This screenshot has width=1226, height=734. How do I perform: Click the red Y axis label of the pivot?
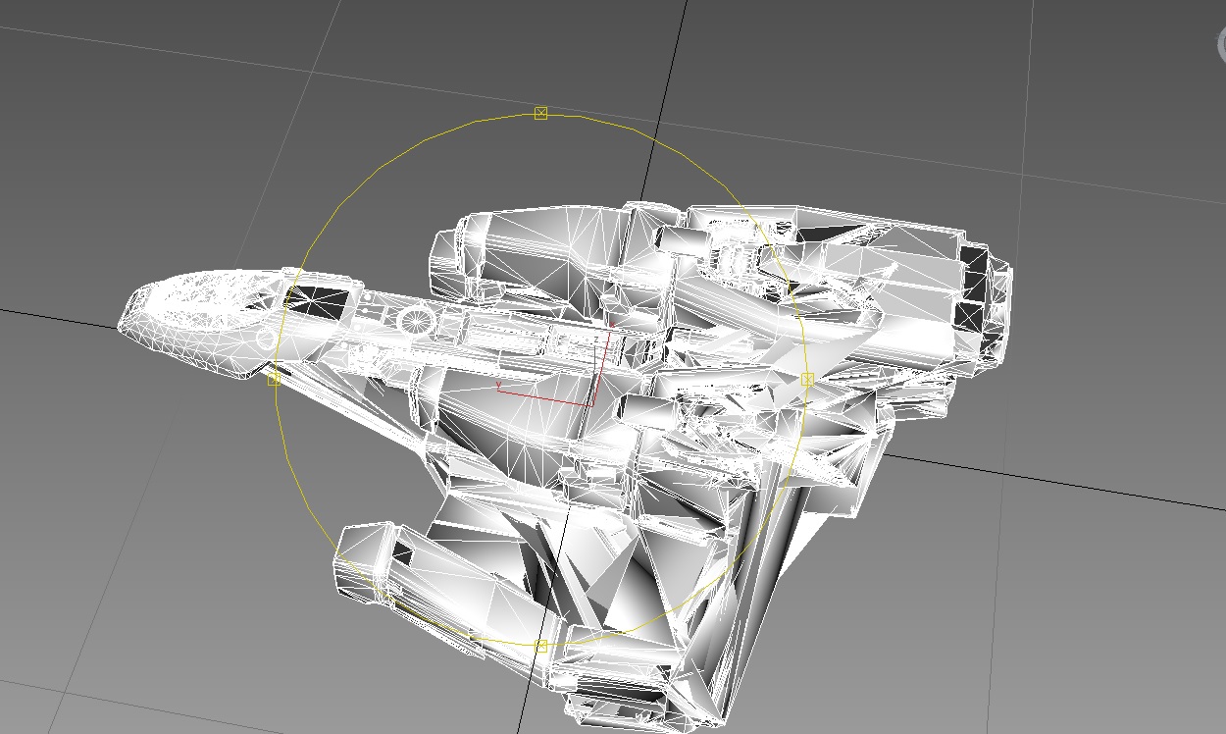[498, 385]
